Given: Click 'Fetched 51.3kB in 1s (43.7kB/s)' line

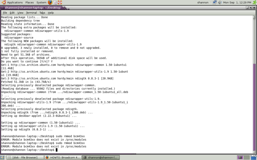Looking at the screenshot, I should pos(26,82).
